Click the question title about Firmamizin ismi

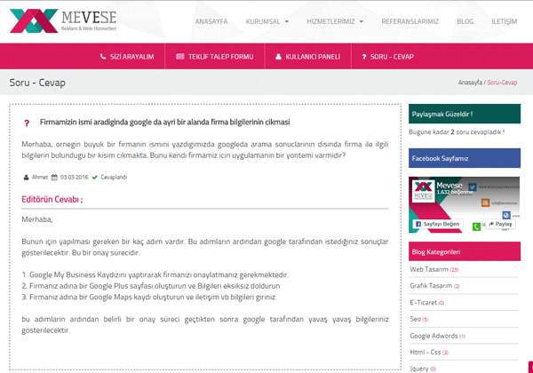[x=165, y=122]
